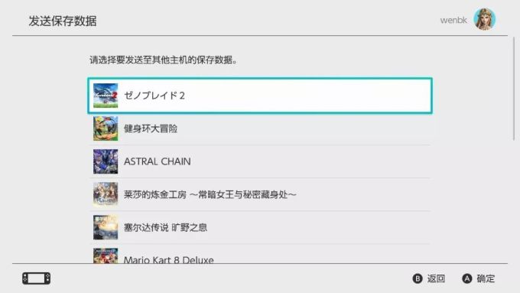520x293 pixels.
Task: Click the A button icon
Action: pos(467,278)
